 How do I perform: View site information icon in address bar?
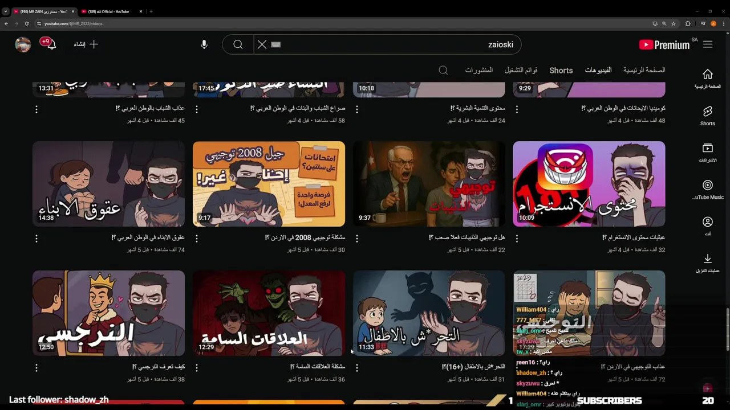pyautogui.click(x=39, y=23)
